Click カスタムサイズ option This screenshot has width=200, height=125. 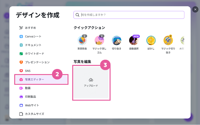[34, 114]
